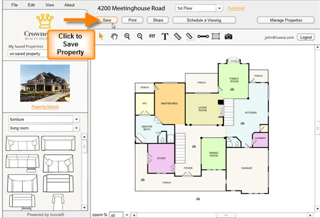Click the house photo thumbnail

click(45, 83)
